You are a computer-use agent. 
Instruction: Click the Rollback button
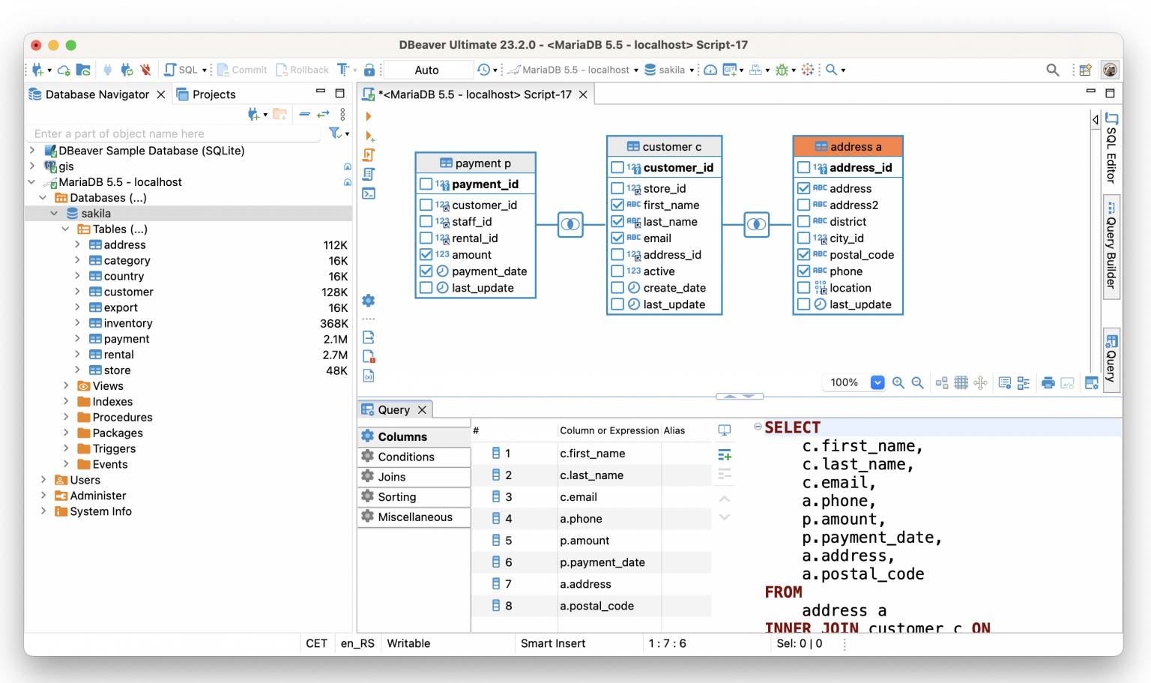(302, 70)
